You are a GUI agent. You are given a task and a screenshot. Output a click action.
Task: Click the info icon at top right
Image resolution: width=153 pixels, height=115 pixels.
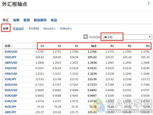click(149, 3)
